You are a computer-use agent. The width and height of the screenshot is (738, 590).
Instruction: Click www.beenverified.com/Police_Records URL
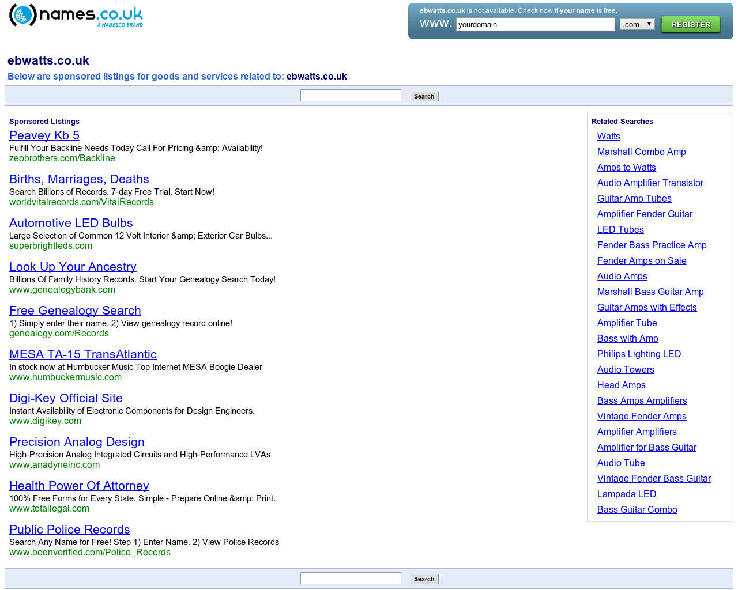click(90, 553)
